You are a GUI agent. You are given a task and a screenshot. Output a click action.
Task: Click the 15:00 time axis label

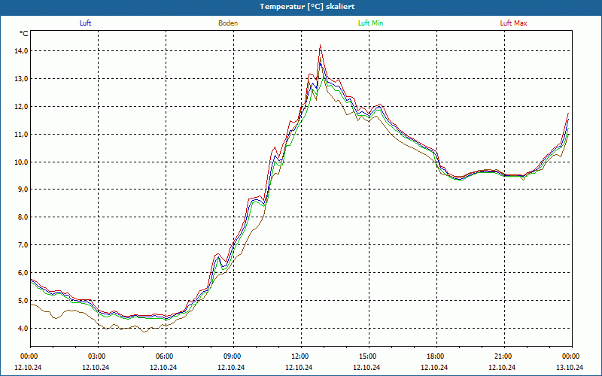point(368,356)
